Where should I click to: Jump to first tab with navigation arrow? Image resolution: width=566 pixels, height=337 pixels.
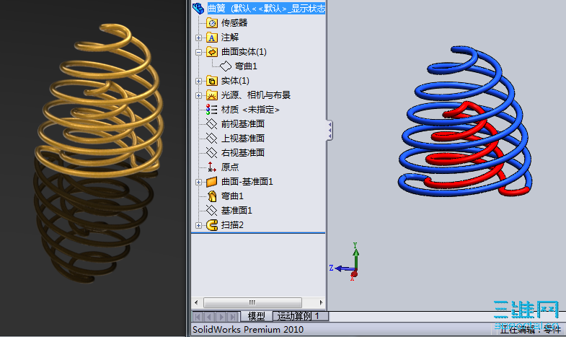click(x=198, y=317)
